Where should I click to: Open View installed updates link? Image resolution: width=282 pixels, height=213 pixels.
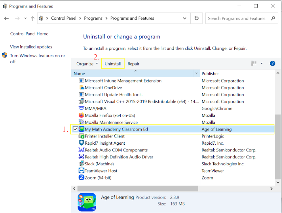tap(31, 47)
